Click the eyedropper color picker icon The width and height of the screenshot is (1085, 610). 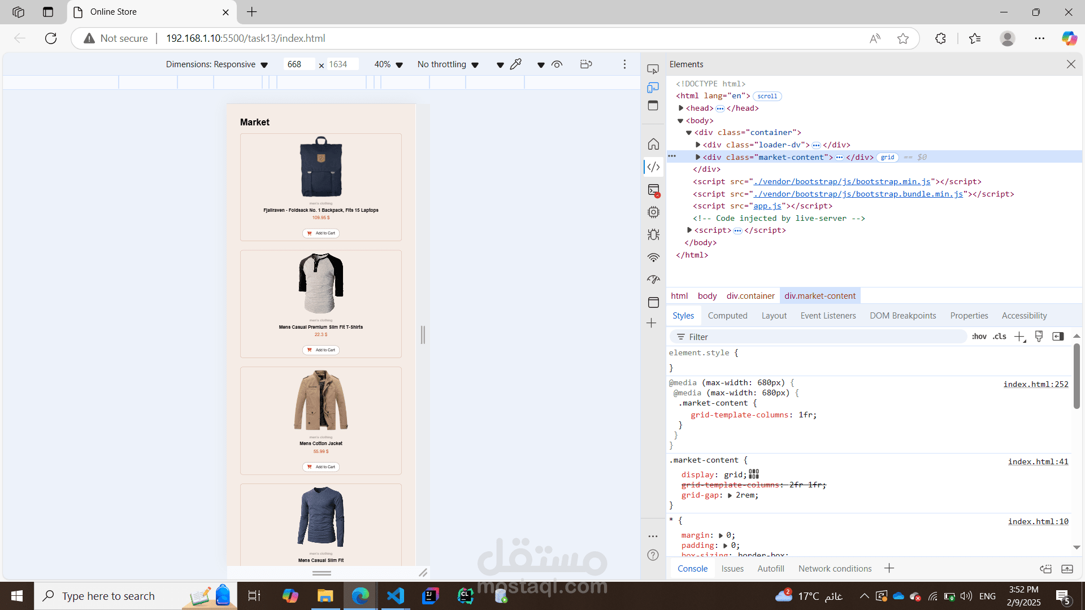(x=515, y=64)
